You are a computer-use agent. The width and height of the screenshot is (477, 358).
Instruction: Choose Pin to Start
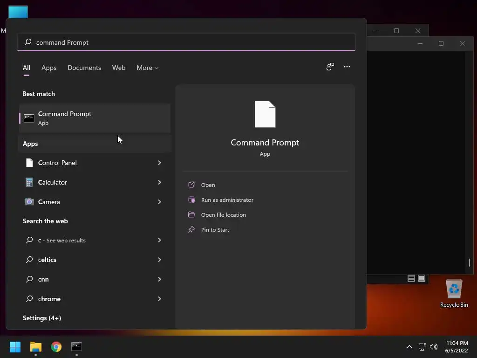215,230
